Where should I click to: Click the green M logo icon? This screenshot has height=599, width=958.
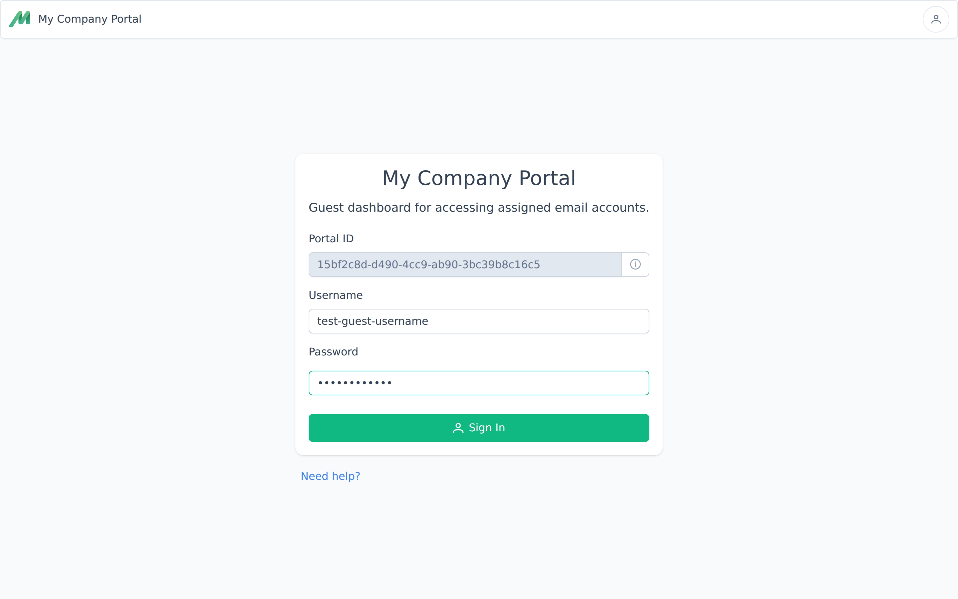(x=19, y=19)
